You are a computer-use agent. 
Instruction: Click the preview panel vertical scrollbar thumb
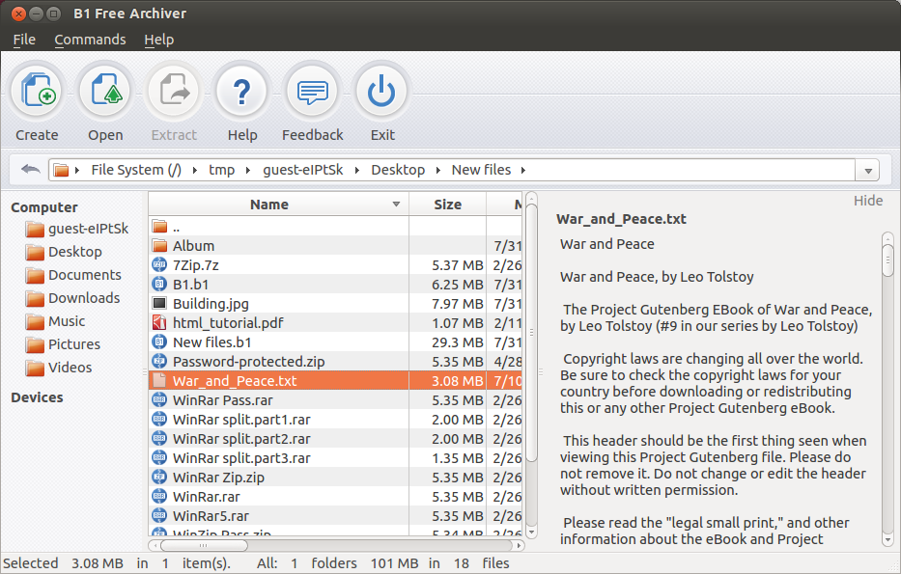887,260
